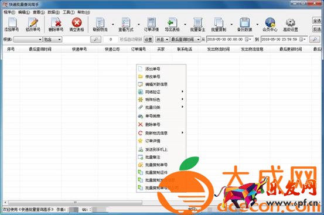The width and height of the screenshot is (324, 215).
Task: Open the 查看(S) menu
Action: point(39,12)
